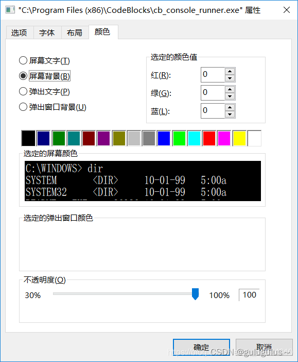
Task: Click the opacity slider blue handle
Action: [x=195, y=294]
